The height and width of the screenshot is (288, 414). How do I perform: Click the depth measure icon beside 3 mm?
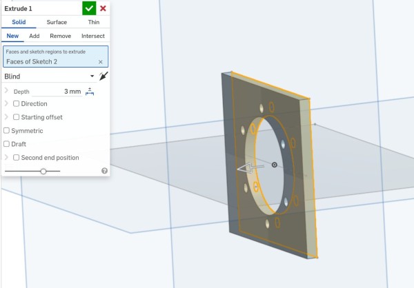[90, 92]
